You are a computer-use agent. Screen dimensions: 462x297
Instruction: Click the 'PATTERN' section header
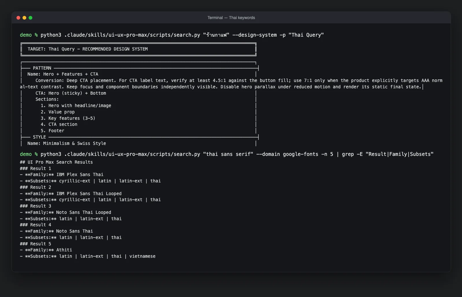coord(42,68)
